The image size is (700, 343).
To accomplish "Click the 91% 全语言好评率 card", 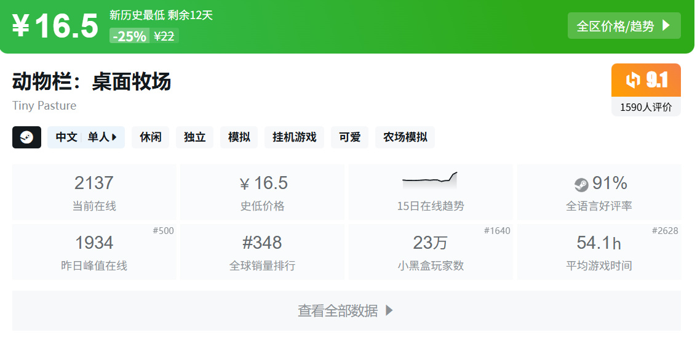I will [599, 192].
